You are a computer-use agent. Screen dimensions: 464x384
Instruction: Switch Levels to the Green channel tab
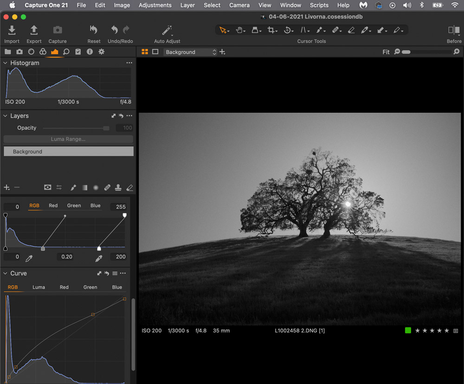point(74,205)
